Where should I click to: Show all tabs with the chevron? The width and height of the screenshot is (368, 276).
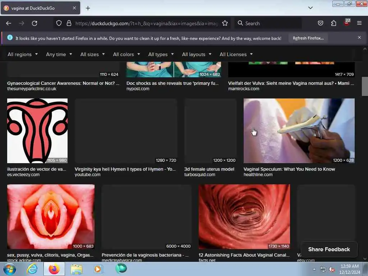tap(310, 8)
